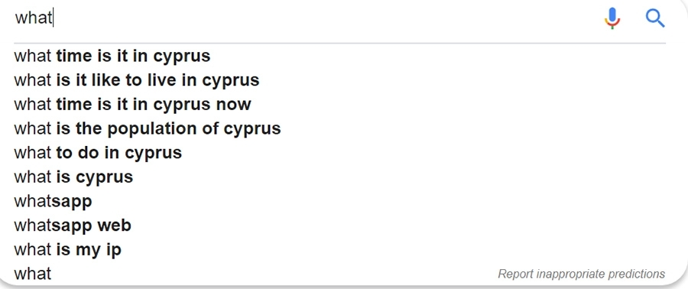Click the typed word 'what' in search box

click(34, 18)
